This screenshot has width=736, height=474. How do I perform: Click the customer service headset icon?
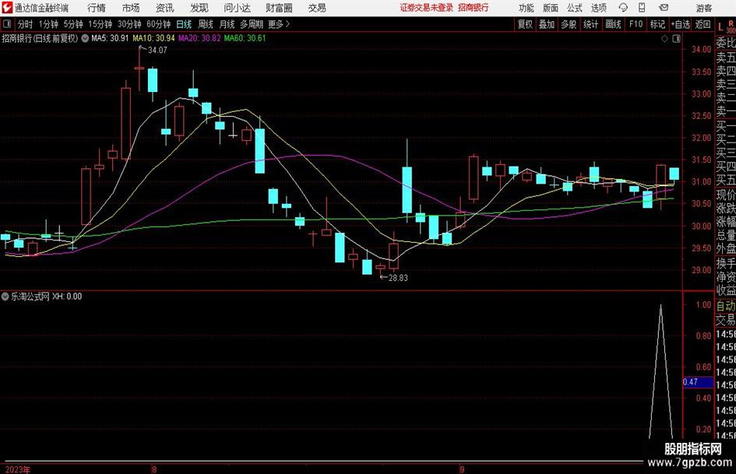click(x=623, y=8)
